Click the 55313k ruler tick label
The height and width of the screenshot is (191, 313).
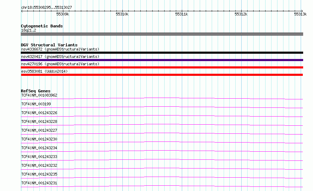300,14
